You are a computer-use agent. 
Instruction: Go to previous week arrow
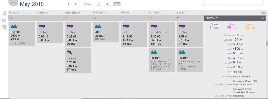click(x=68, y=4)
